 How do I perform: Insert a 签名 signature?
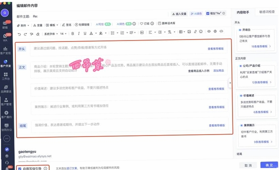pyautogui.click(x=66, y=25)
